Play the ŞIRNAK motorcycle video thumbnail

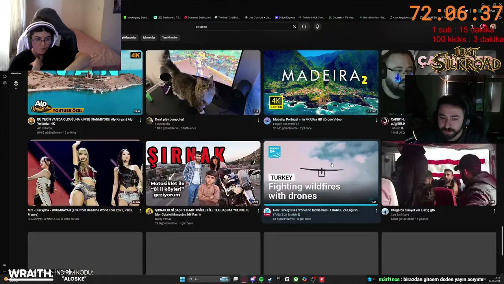click(203, 173)
